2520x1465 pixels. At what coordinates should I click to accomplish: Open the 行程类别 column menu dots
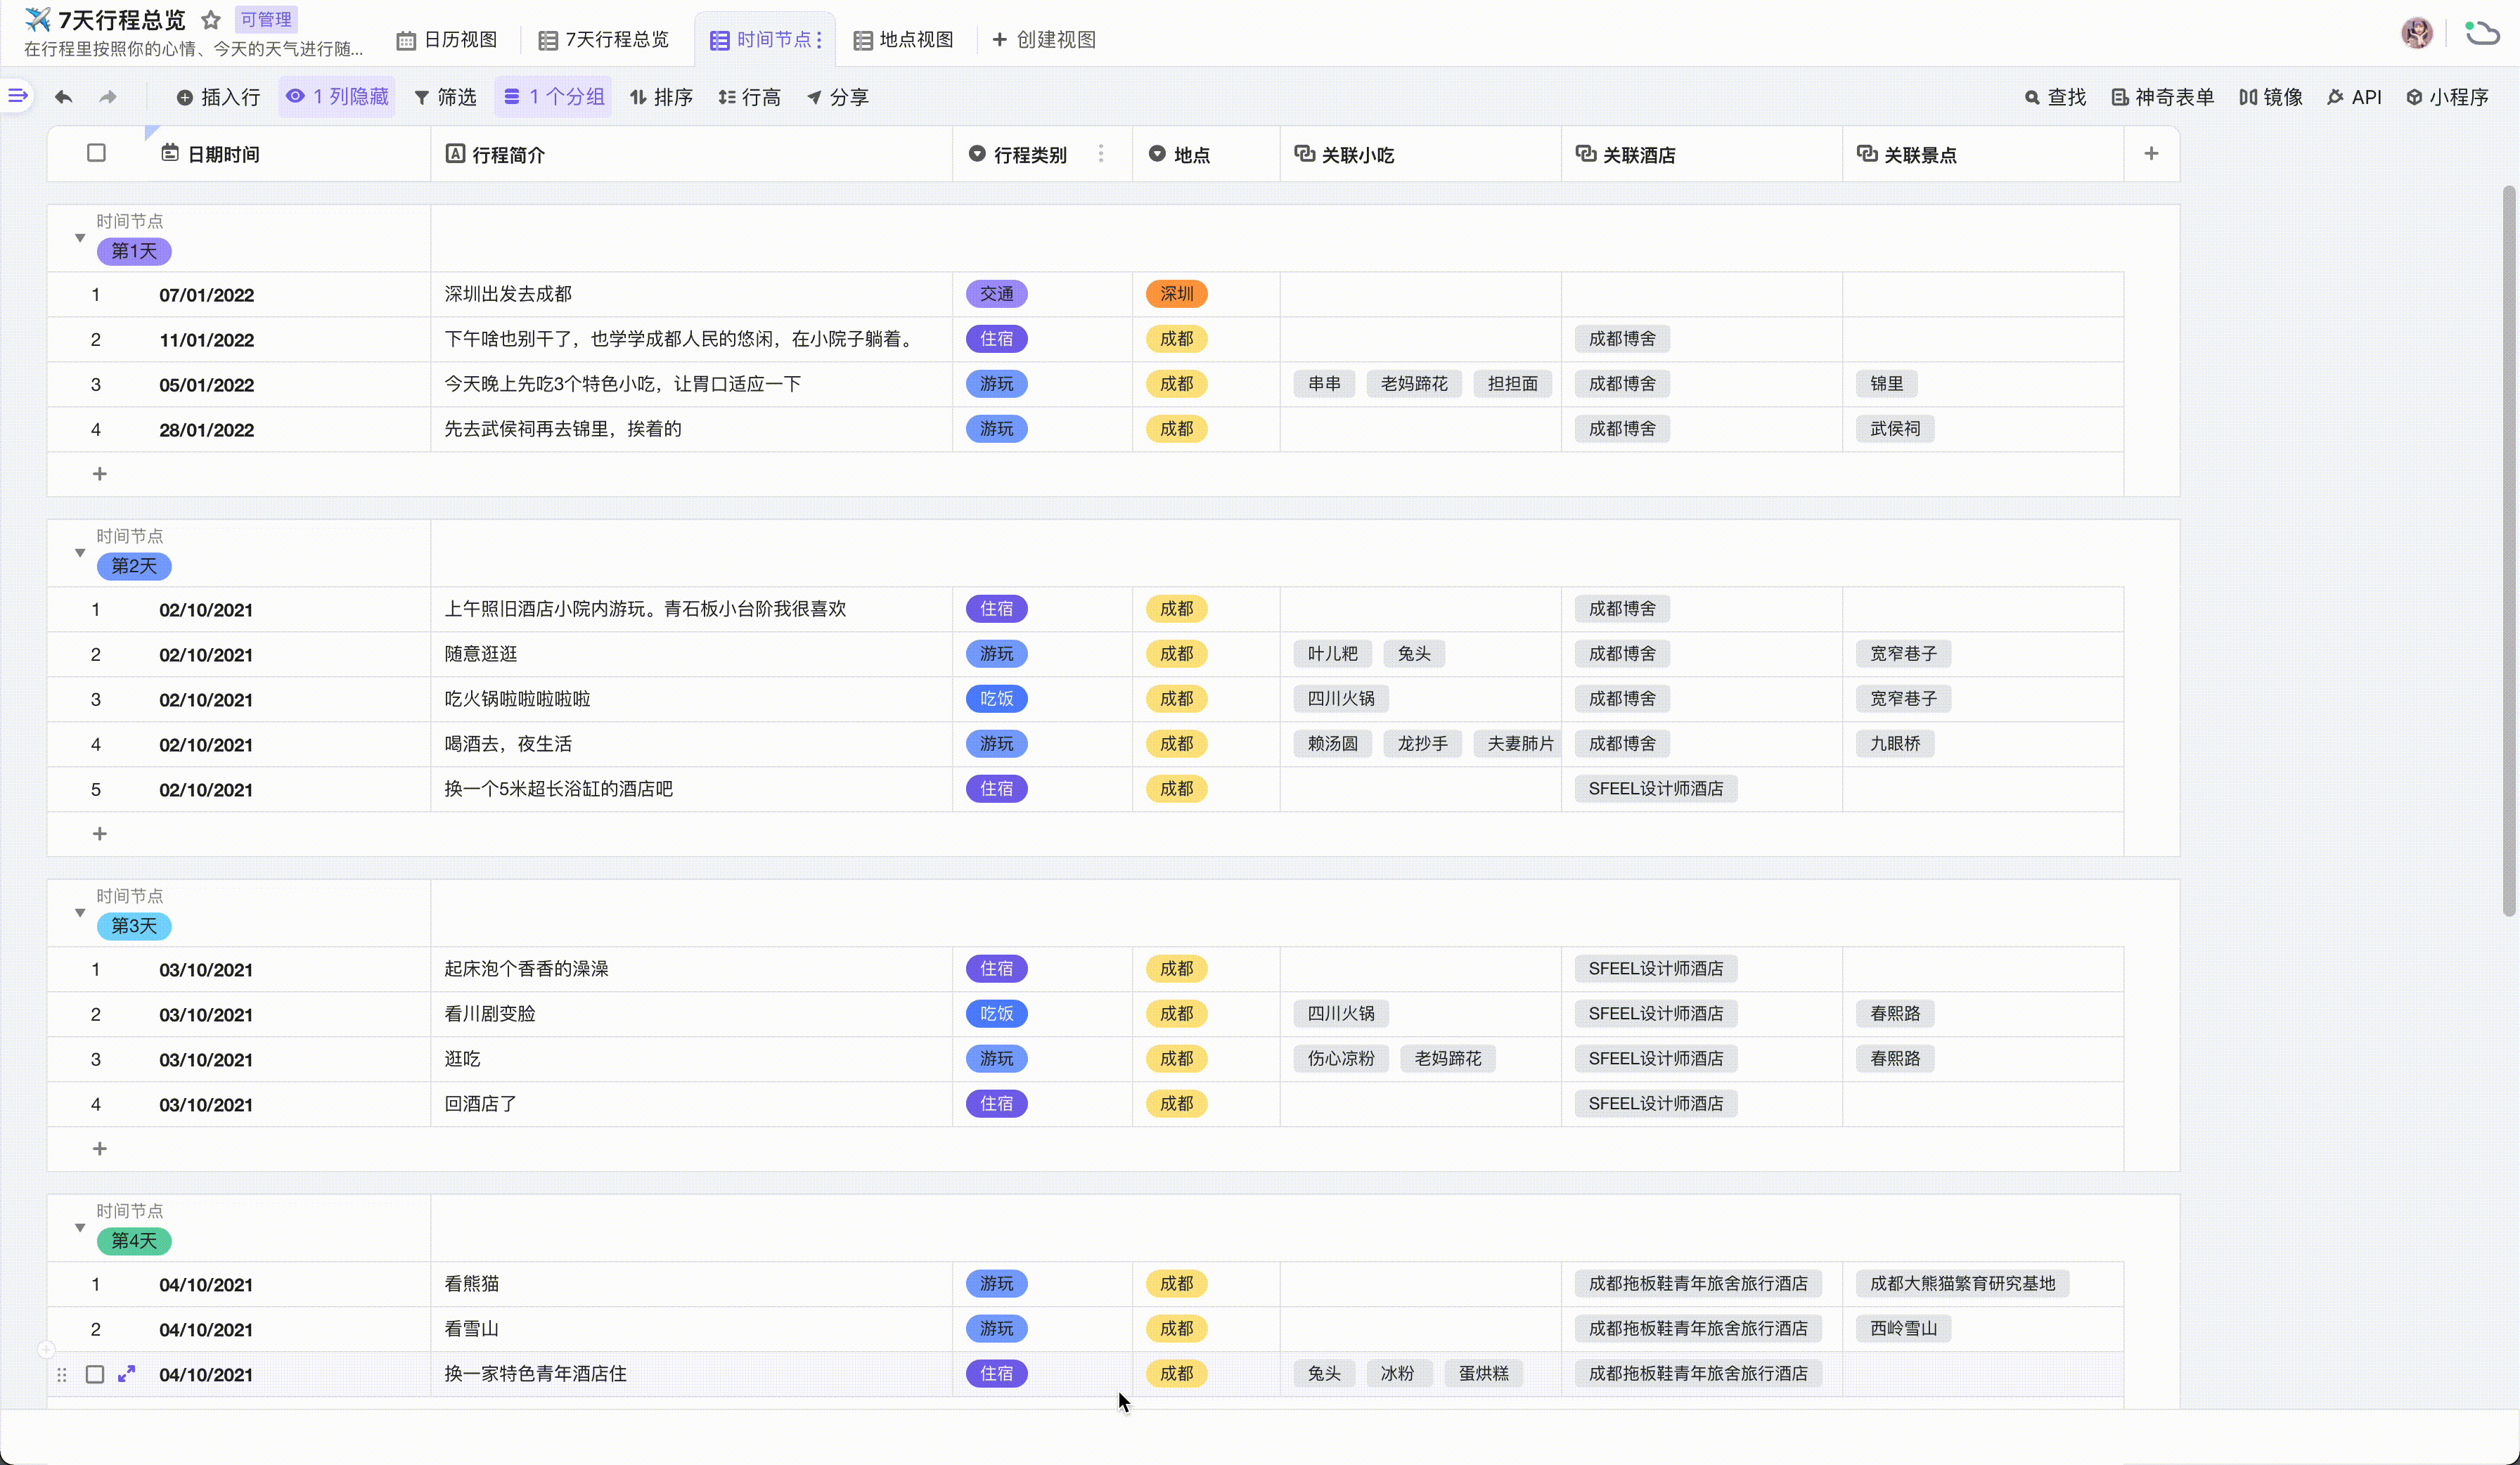1101,154
